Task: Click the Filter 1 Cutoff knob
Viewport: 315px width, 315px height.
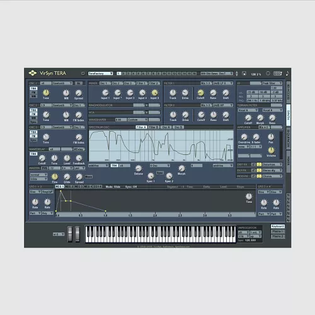Action: tap(200, 93)
